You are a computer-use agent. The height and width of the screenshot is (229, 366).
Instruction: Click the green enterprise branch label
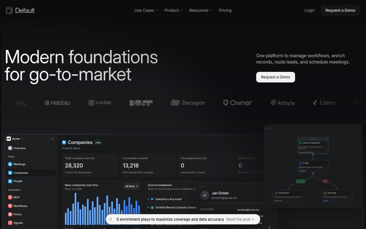pyautogui.click(x=301, y=181)
